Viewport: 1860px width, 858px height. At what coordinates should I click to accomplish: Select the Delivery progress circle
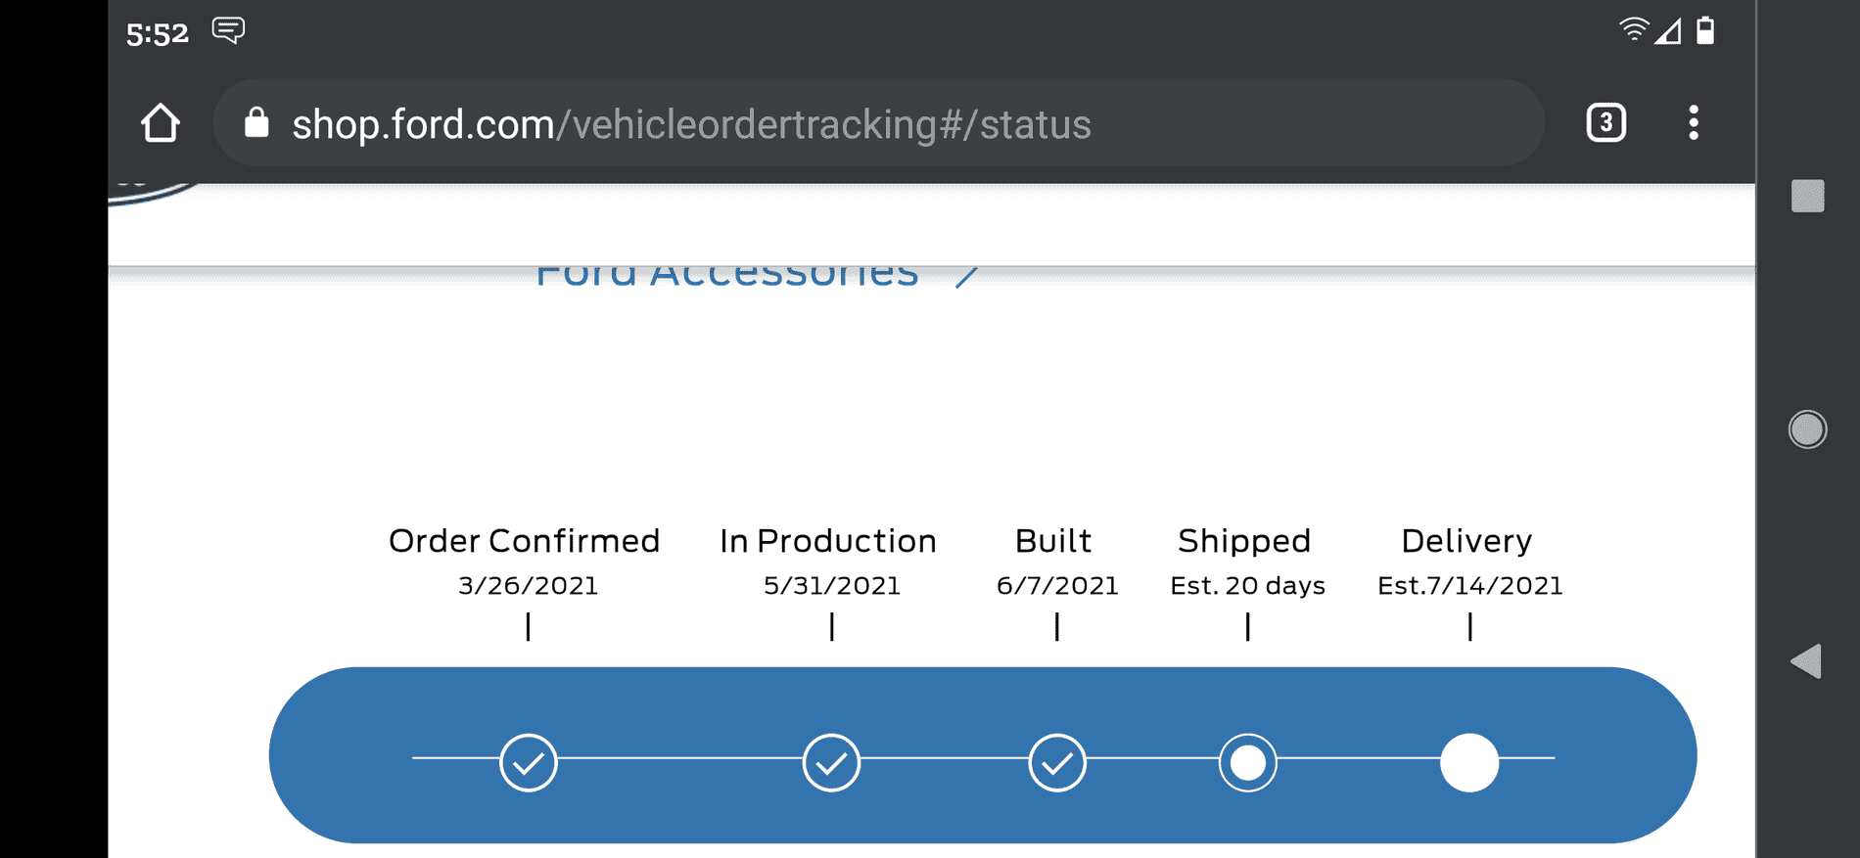pos(1469,762)
